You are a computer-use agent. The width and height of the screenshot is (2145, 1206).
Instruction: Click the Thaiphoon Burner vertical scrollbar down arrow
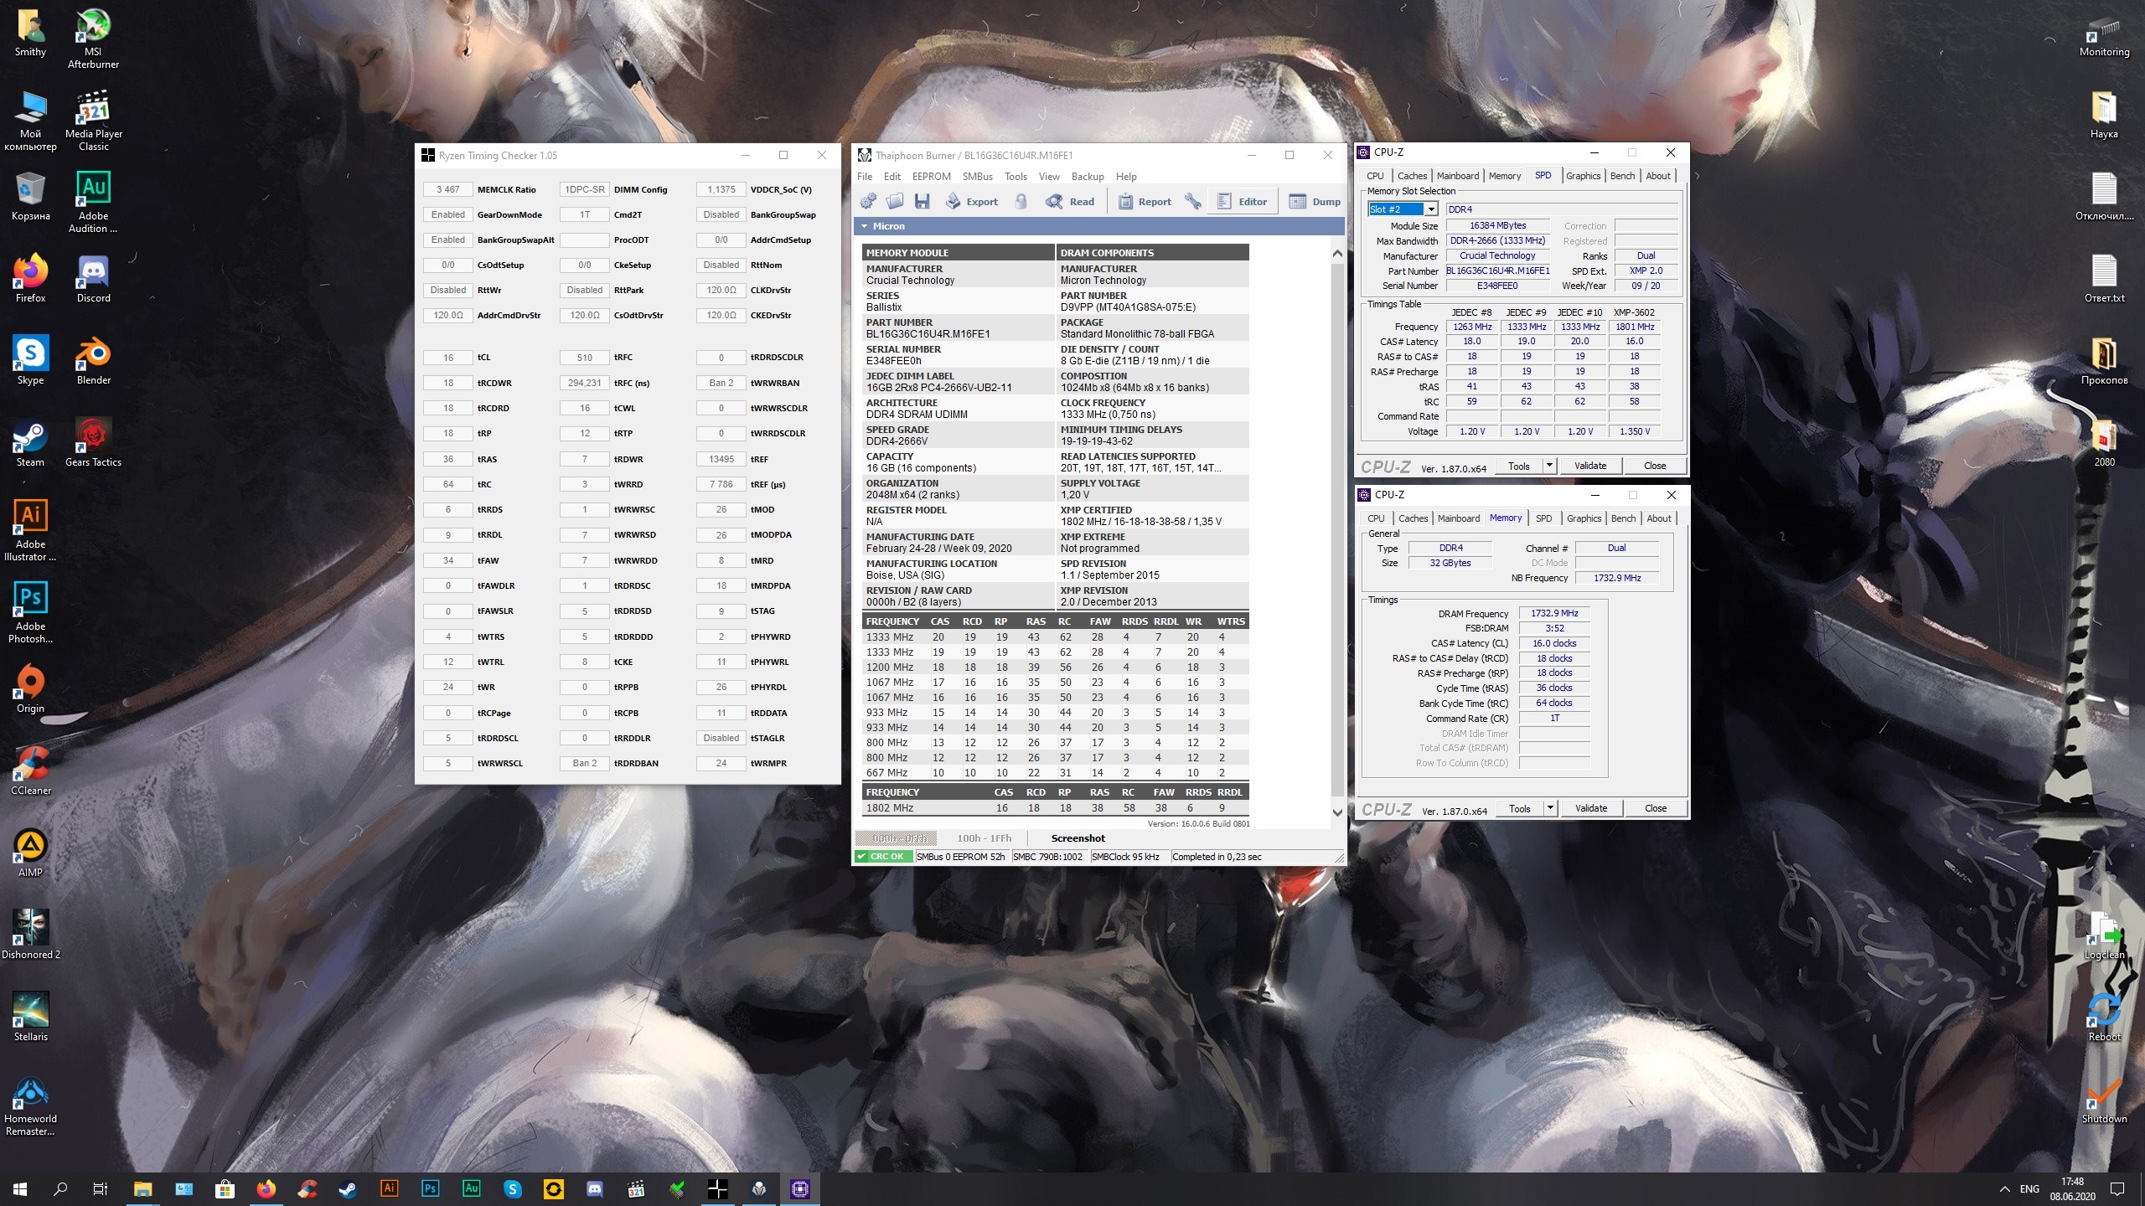point(1337,812)
